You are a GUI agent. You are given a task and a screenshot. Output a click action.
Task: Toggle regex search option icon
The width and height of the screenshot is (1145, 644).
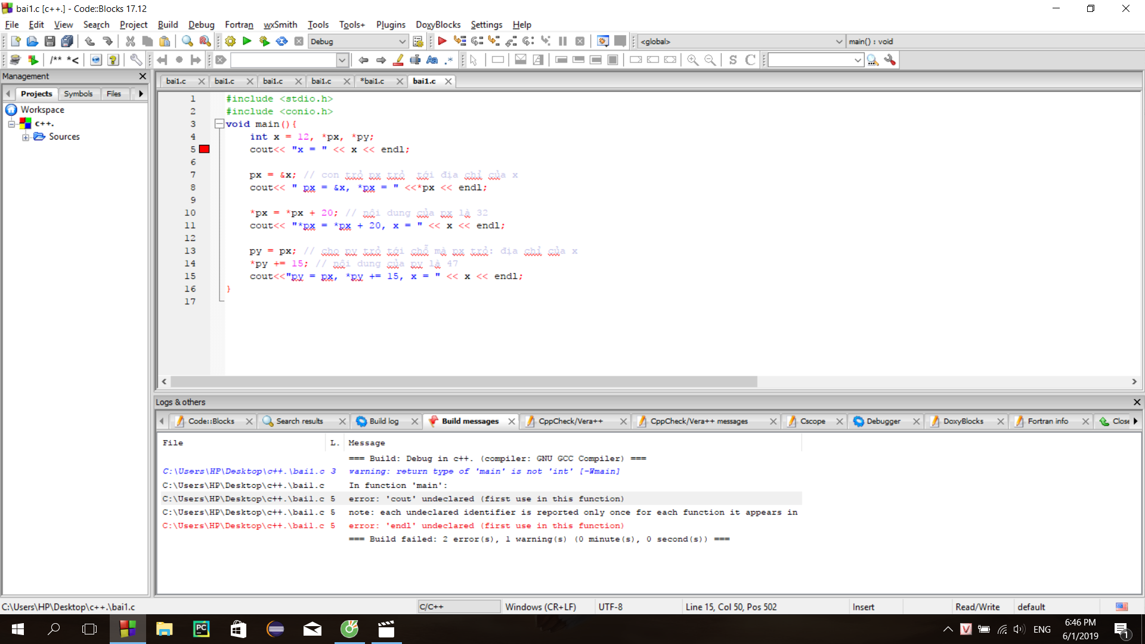pyautogui.click(x=449, y=60)
